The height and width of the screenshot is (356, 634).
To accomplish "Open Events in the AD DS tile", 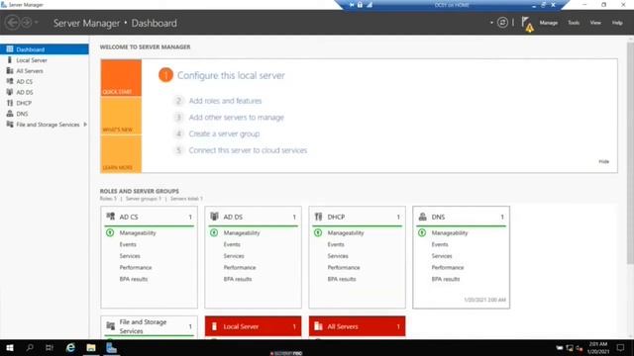I will tap(232, 244).
